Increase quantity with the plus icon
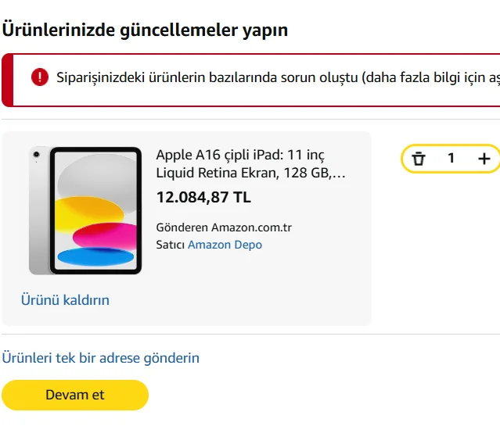The image size is (500, 426). pos(484,159)
